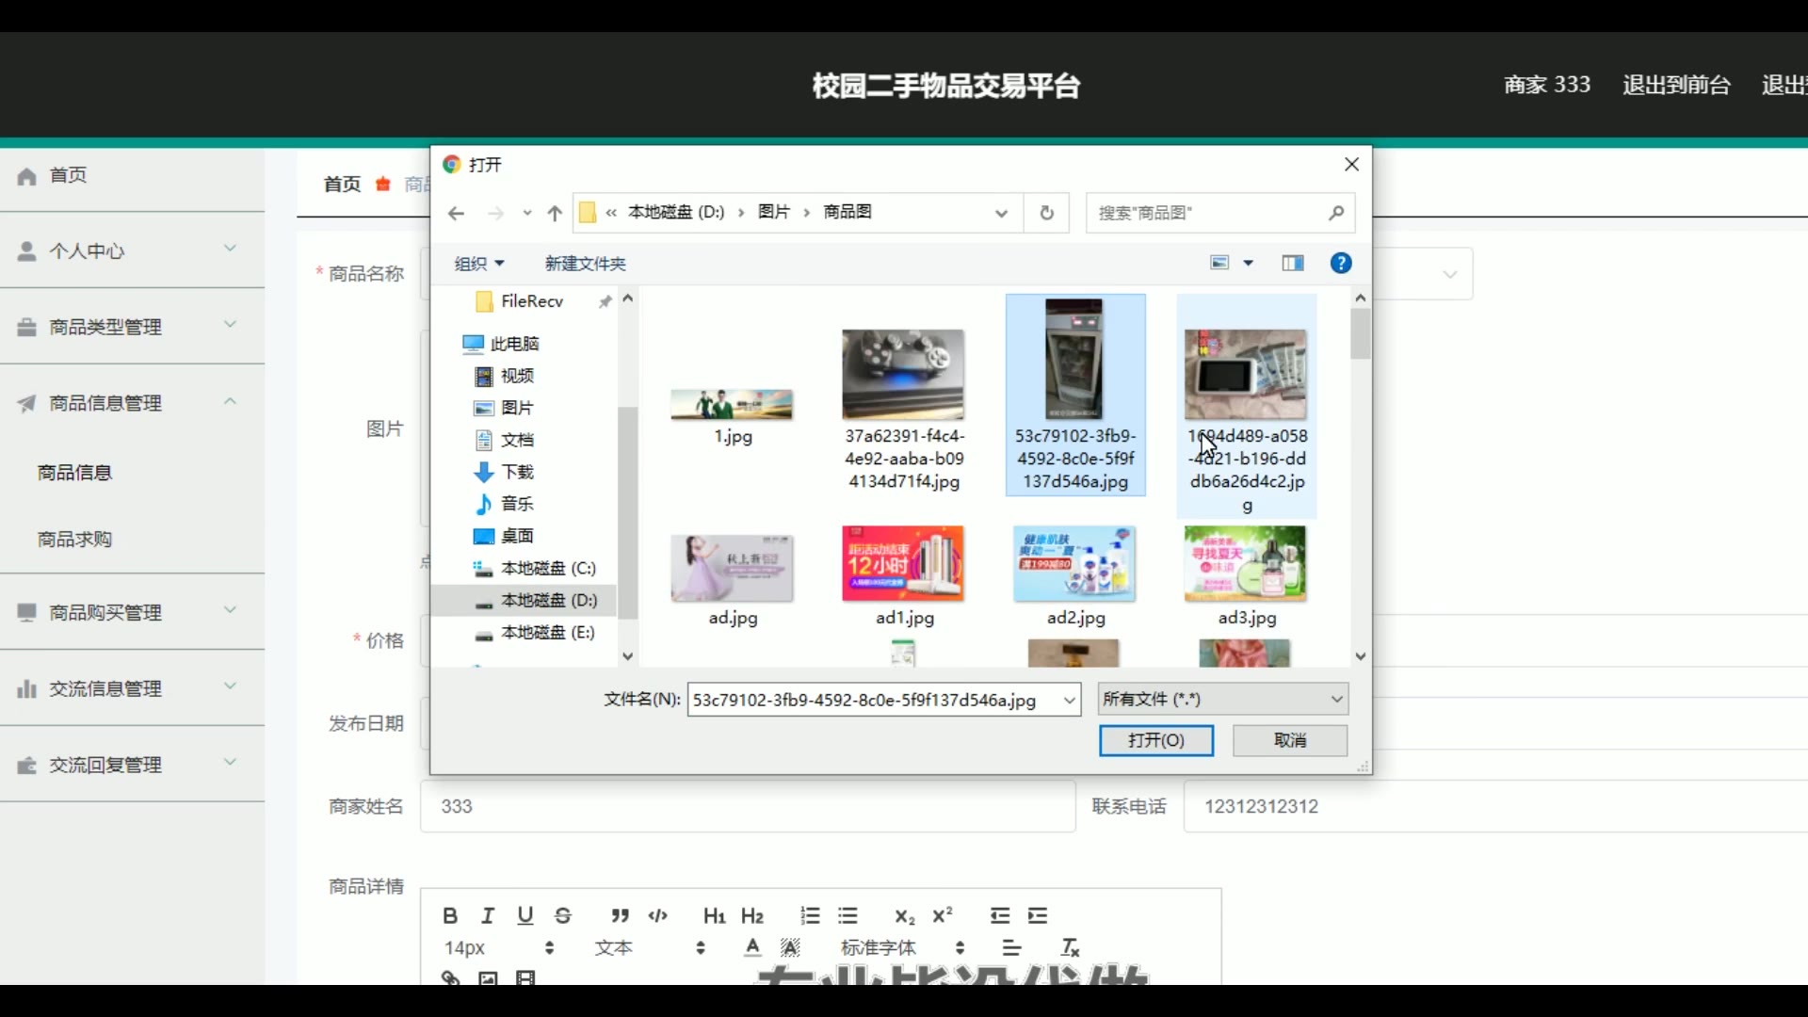This screenshot has height=1017, width=1808.
Task: Click the search magnifier icon
Action: [1336, 213]
